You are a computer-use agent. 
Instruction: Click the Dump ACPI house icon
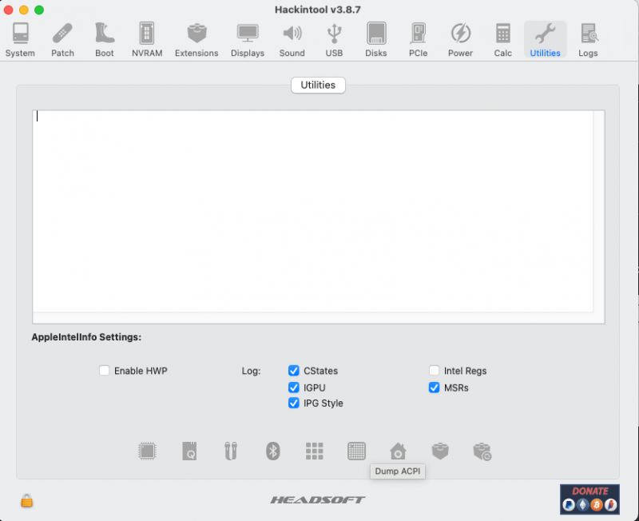click(x=398, y=451)
